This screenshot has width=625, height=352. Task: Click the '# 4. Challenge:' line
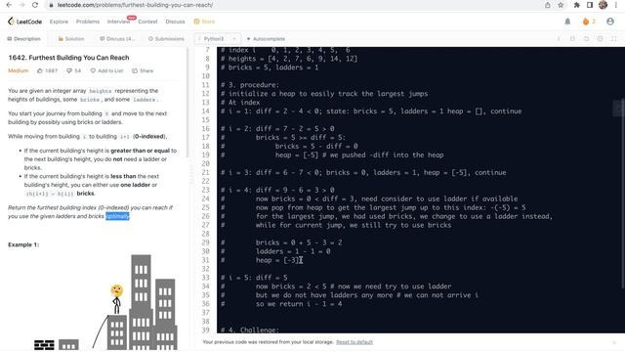click(250, 330)
